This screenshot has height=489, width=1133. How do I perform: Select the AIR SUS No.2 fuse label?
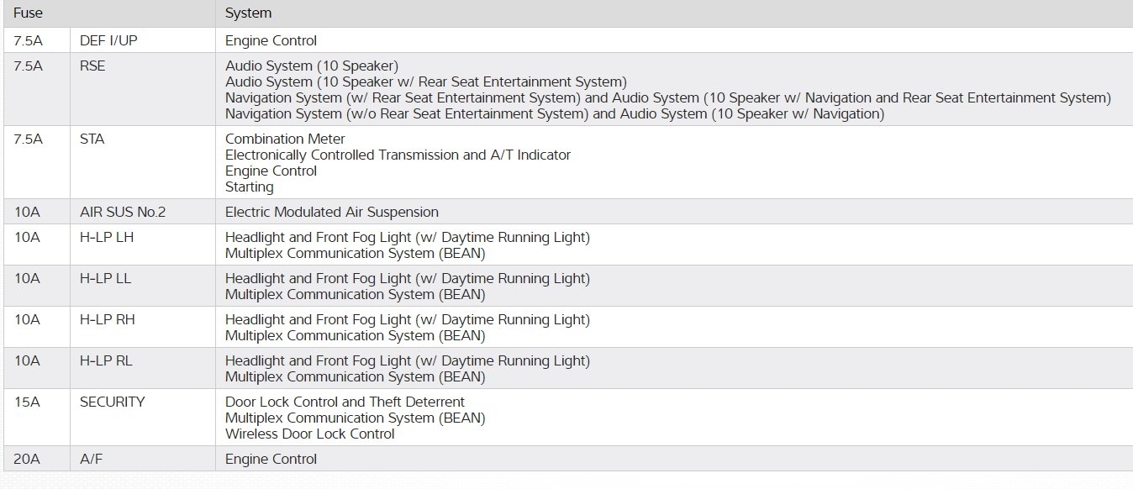(x=123, y=212)
